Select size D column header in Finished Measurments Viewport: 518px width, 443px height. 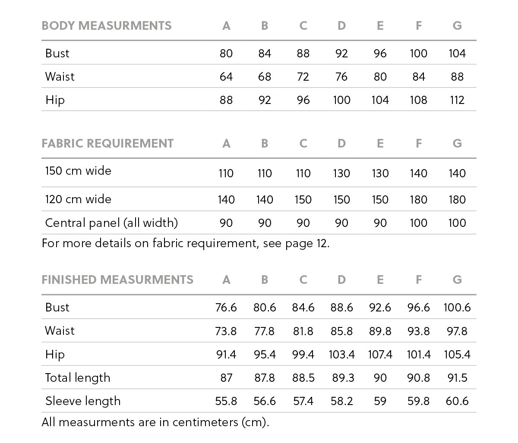(341, 280)
